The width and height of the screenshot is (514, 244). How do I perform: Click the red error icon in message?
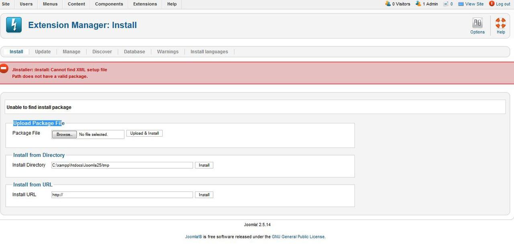pos(4,68)
